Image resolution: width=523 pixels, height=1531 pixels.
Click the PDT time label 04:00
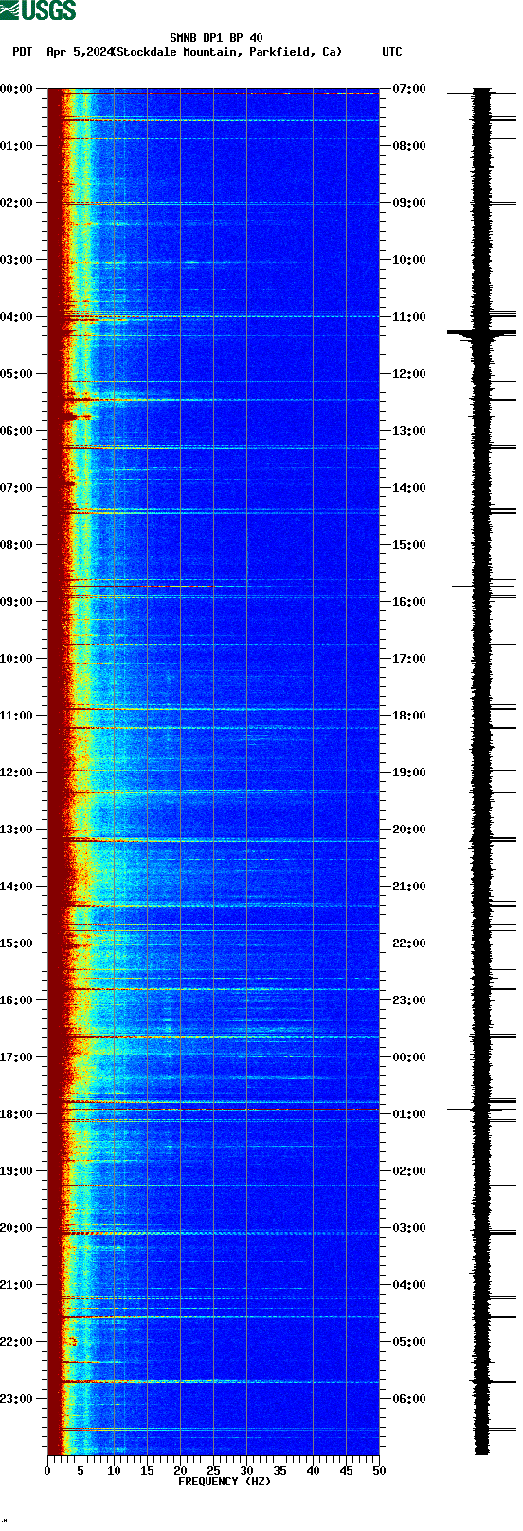pyautogui.click(x=17, y=317)
